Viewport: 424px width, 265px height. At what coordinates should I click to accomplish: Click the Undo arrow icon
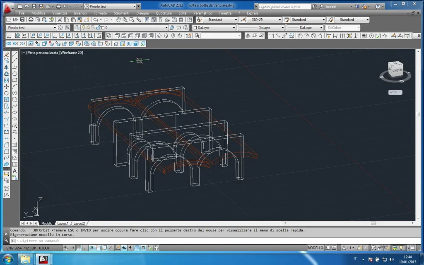[96, 20]
